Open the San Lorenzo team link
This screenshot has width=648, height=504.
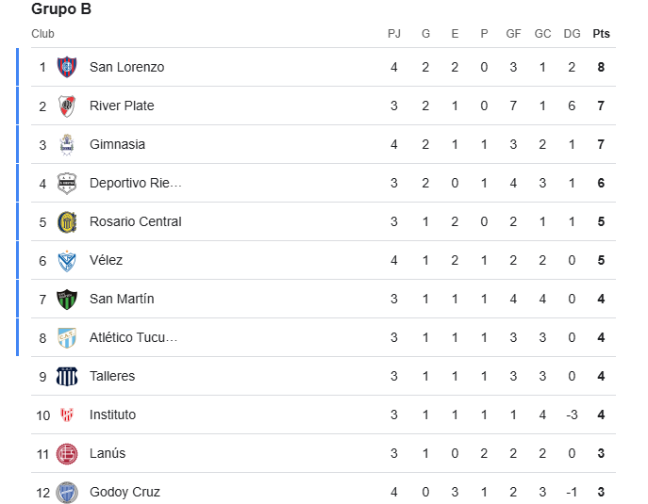click(127, 67)
